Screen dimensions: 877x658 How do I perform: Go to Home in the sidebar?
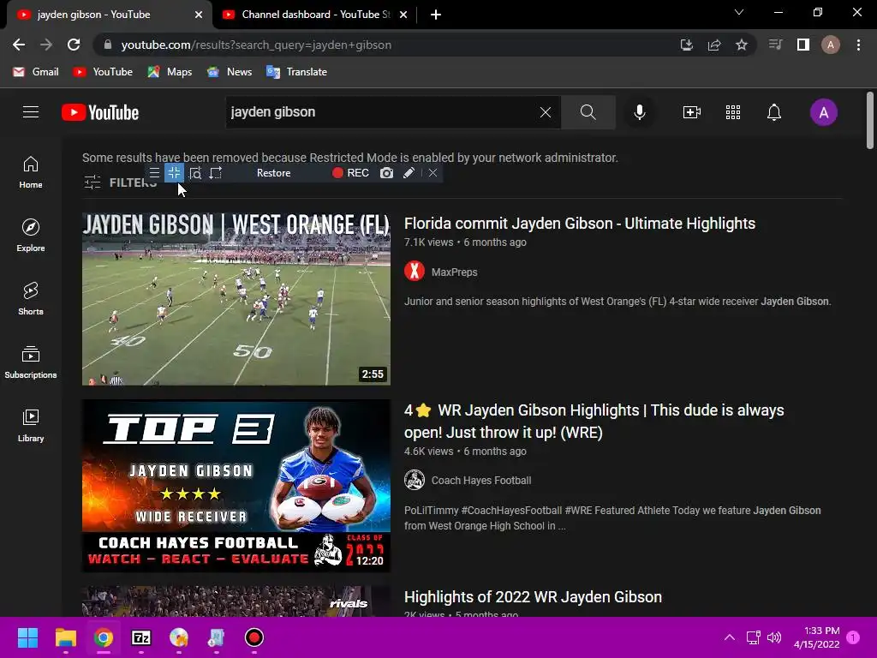click(x=31, y=172)
